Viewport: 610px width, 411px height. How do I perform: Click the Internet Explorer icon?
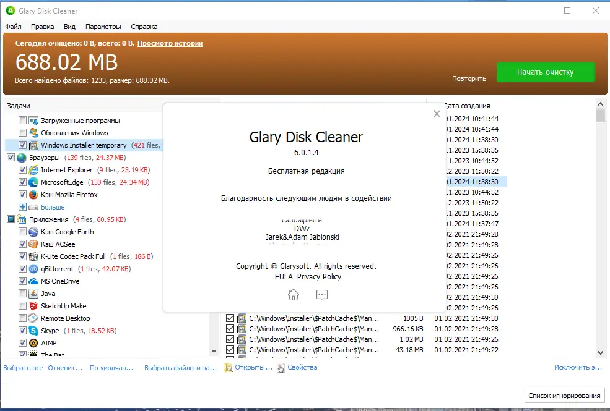pyautogui.click(x=33, y=170)
